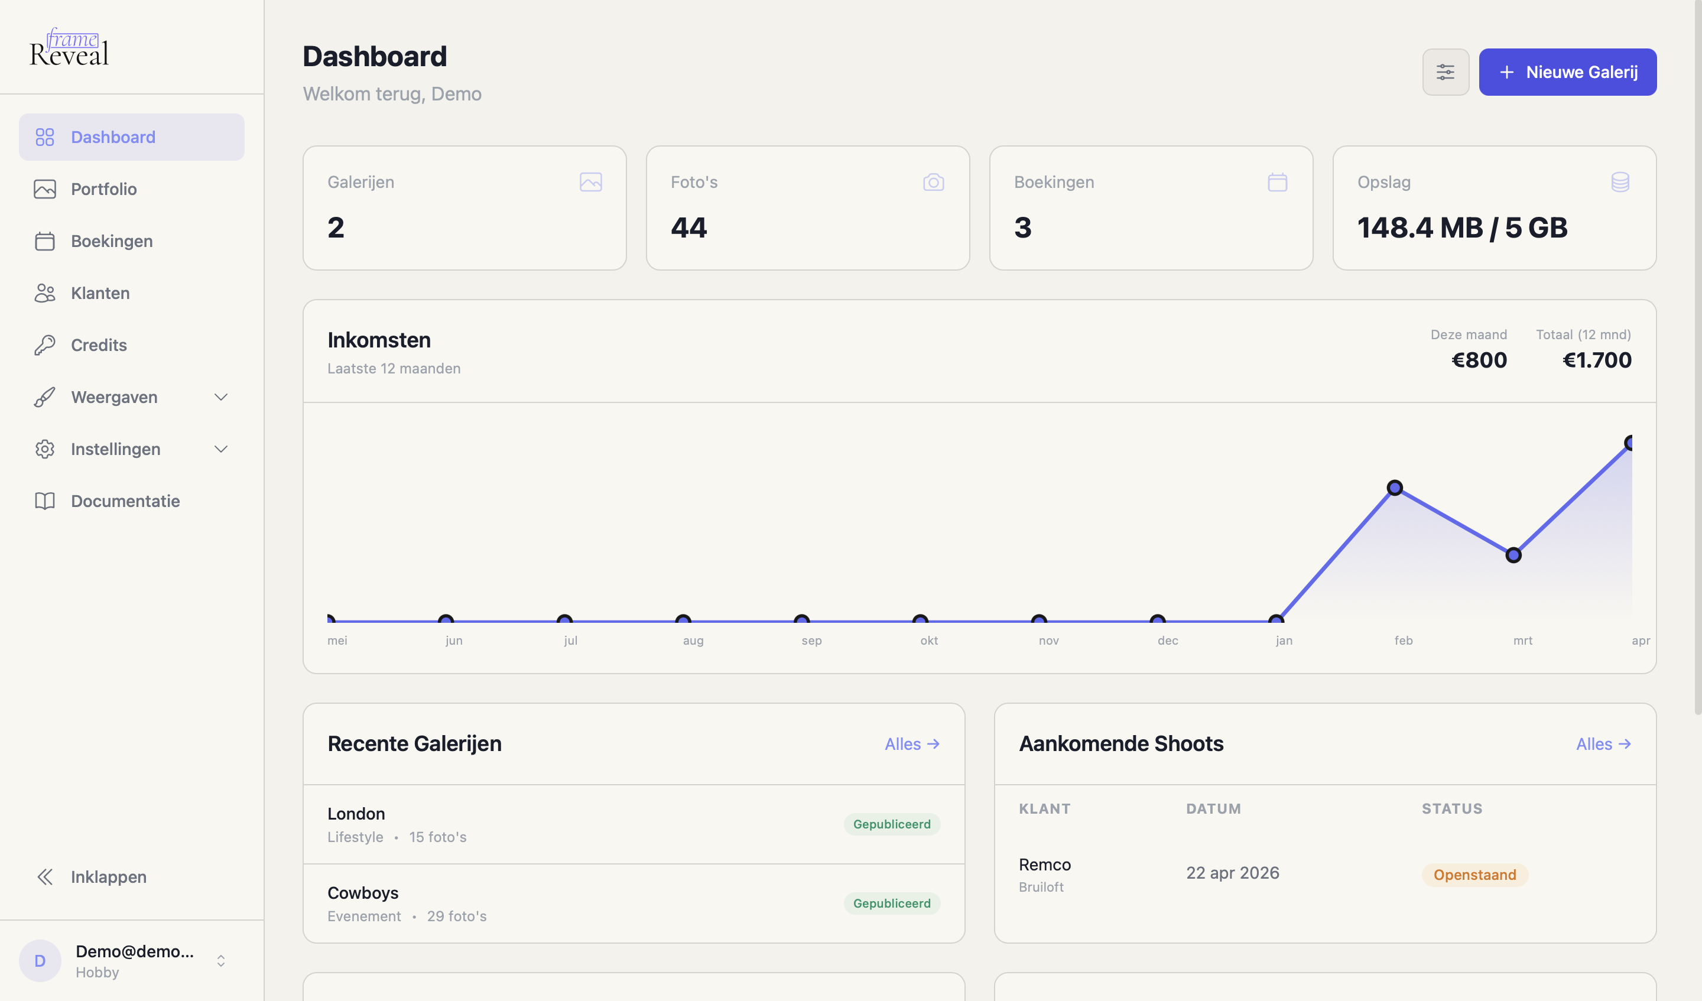Click the KLANT column header
The height and width of the screenshot is (1001, 1702).
[x=1045, y=808]
